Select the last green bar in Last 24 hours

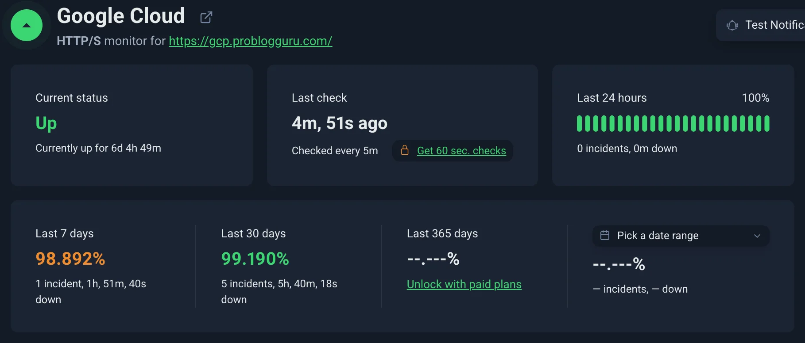click(767, 123)
